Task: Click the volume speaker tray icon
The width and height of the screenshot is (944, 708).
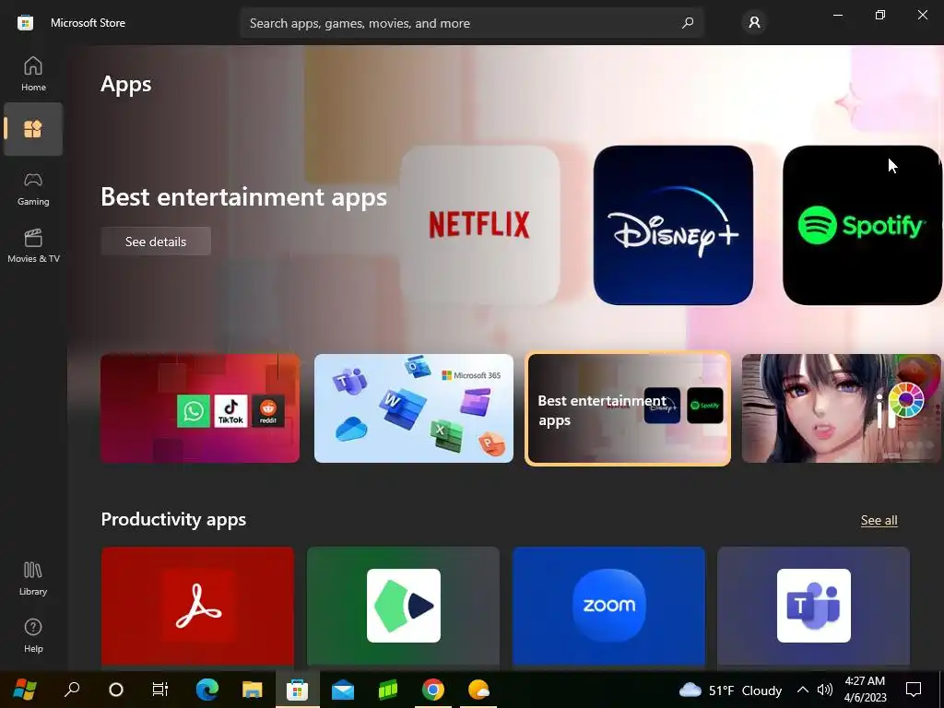Action: [x=825, y=690]
